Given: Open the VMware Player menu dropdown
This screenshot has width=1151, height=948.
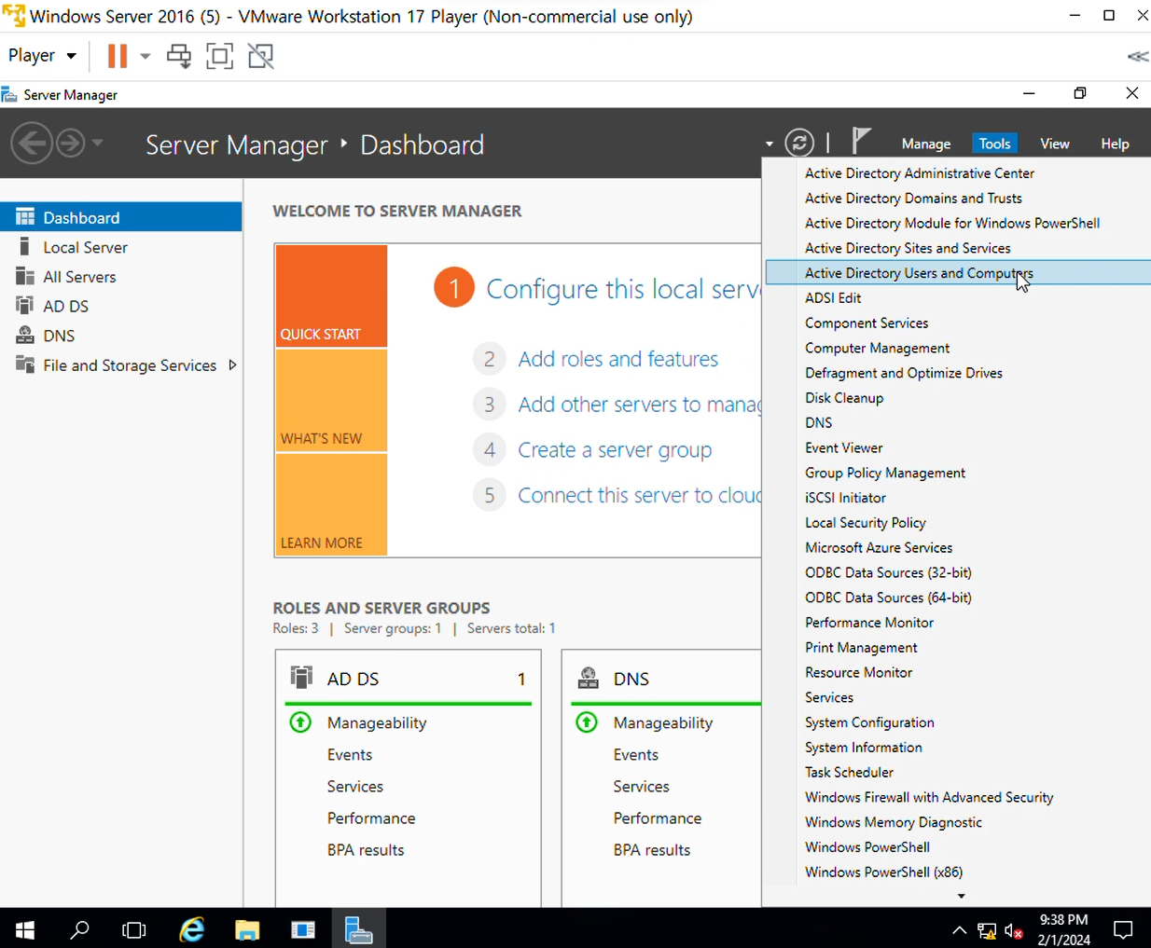Looking at the screenshot, I should coord(42,56).
